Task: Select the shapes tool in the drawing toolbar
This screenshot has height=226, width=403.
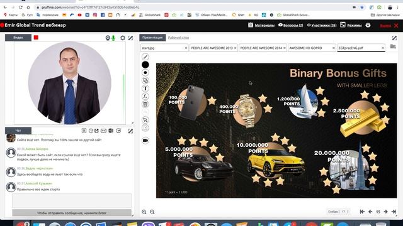Action: point(145,80)
